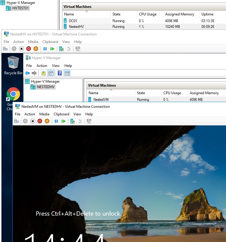Click red Shut Down icon in NestedVM toolbar
Image resolution: width=226 pixels, height=242 pixels.
(40, 121)
